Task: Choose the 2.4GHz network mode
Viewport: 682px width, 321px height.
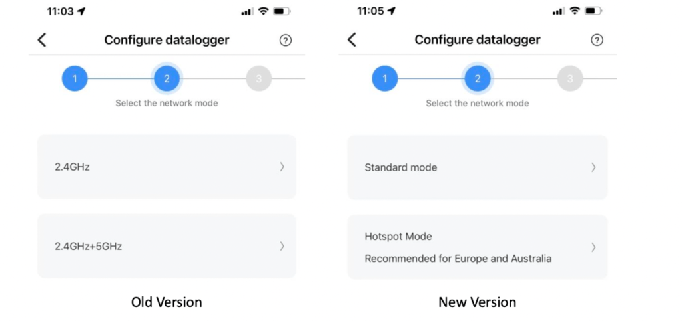Action: pyautogui.click(x=167, y=167)
